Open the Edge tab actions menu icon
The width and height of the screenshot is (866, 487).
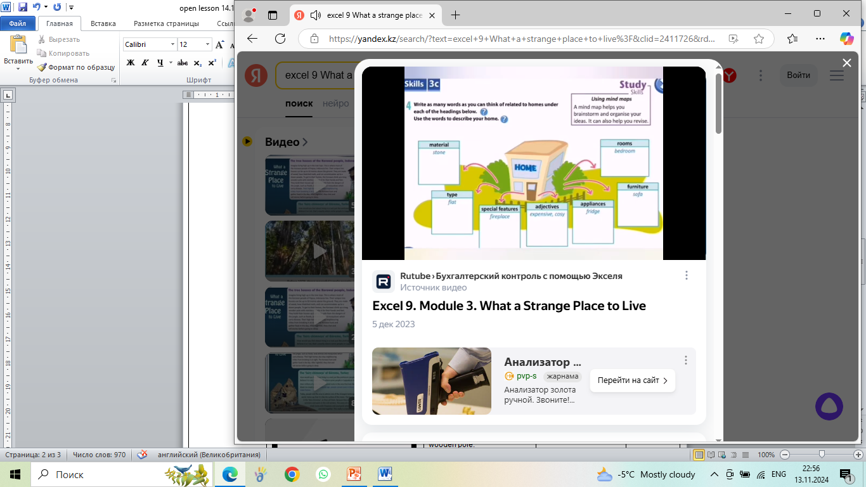(x=273, y=15)
